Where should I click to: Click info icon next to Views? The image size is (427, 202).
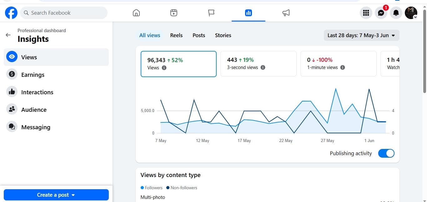[x=164, y=68]
